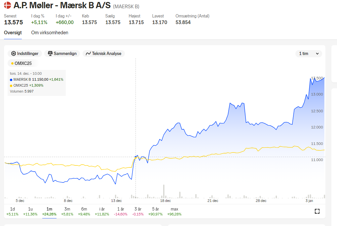Screen dimensions: 337x226
Task: Click the blue MAERSK B legend dot
Action: [11, 80]
